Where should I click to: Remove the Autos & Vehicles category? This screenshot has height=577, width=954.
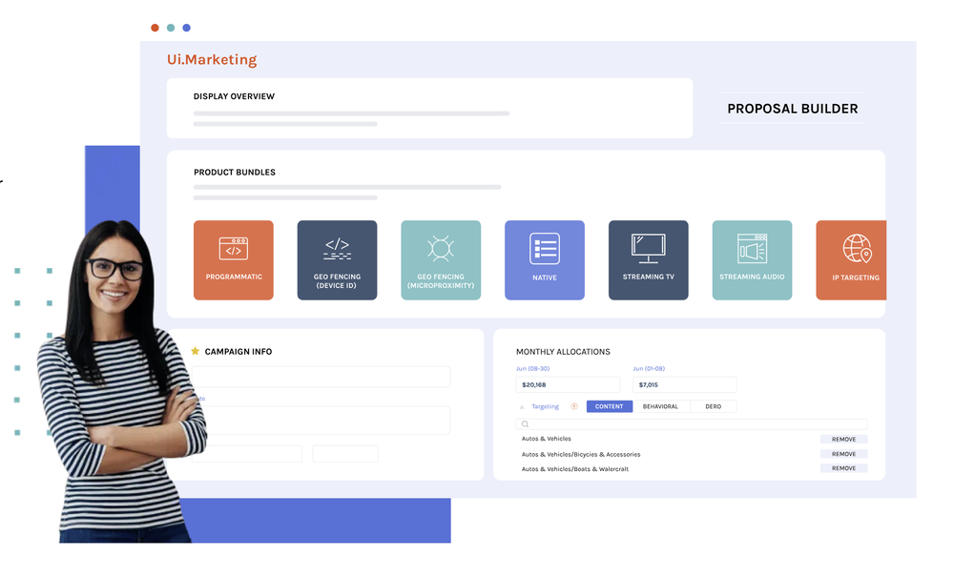843,439
